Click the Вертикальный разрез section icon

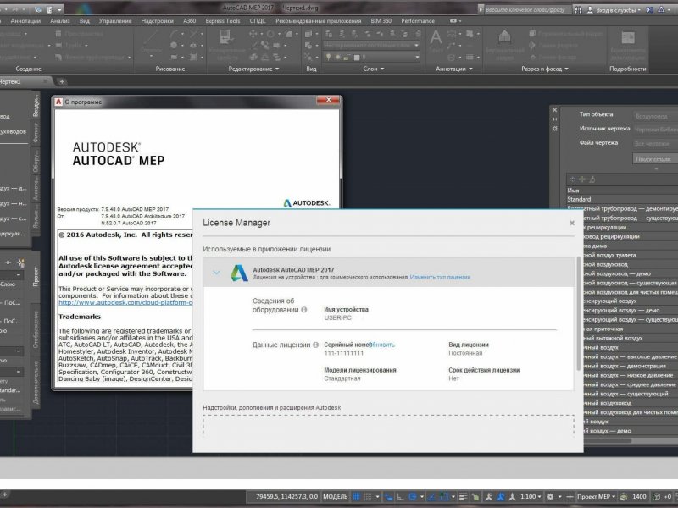(x=504, y=37)
